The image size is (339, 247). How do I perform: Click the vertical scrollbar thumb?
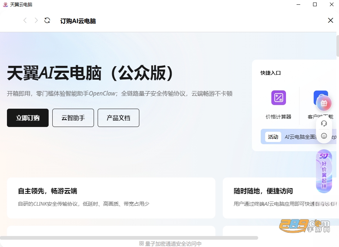click(x=338, y=46)
